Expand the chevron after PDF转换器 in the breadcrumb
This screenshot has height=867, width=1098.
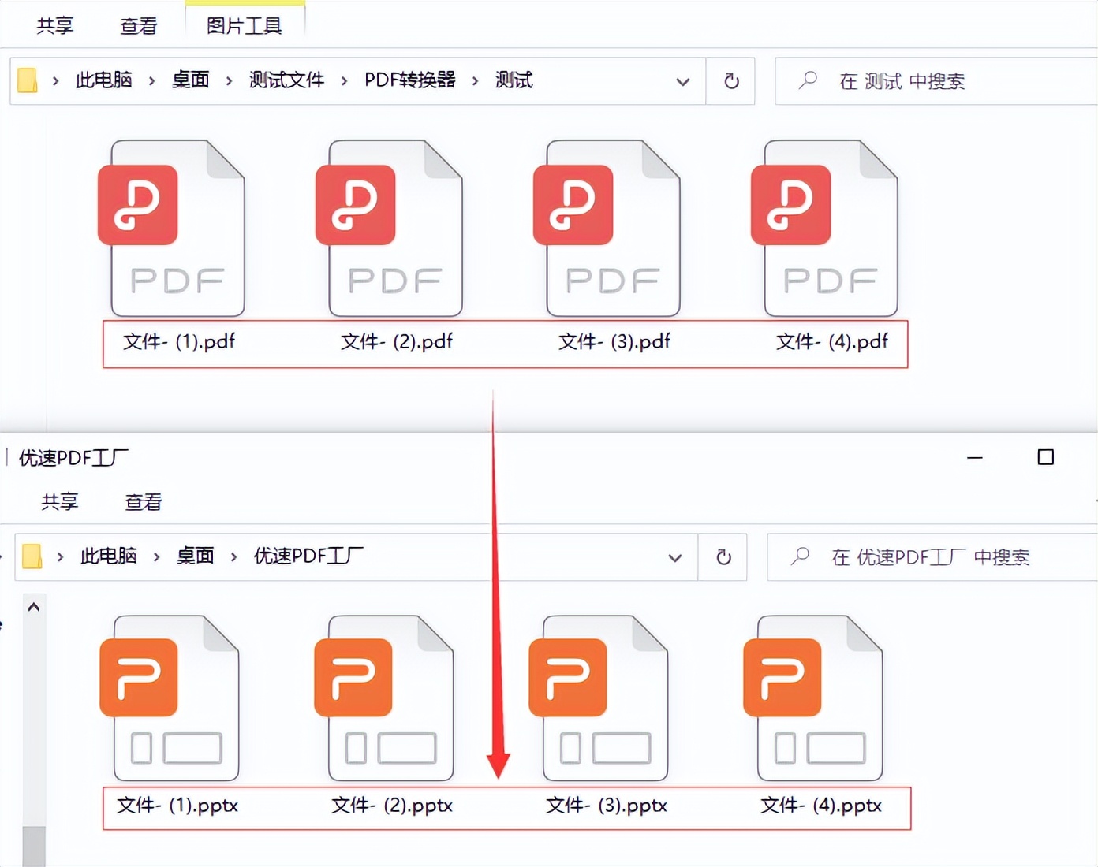(x=475, y=80)
